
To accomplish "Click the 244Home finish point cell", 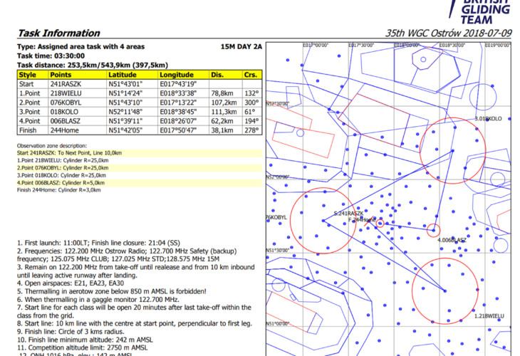I will pos(65,130).
